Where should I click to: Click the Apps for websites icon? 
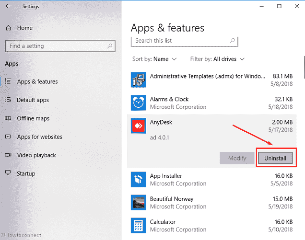8,137
